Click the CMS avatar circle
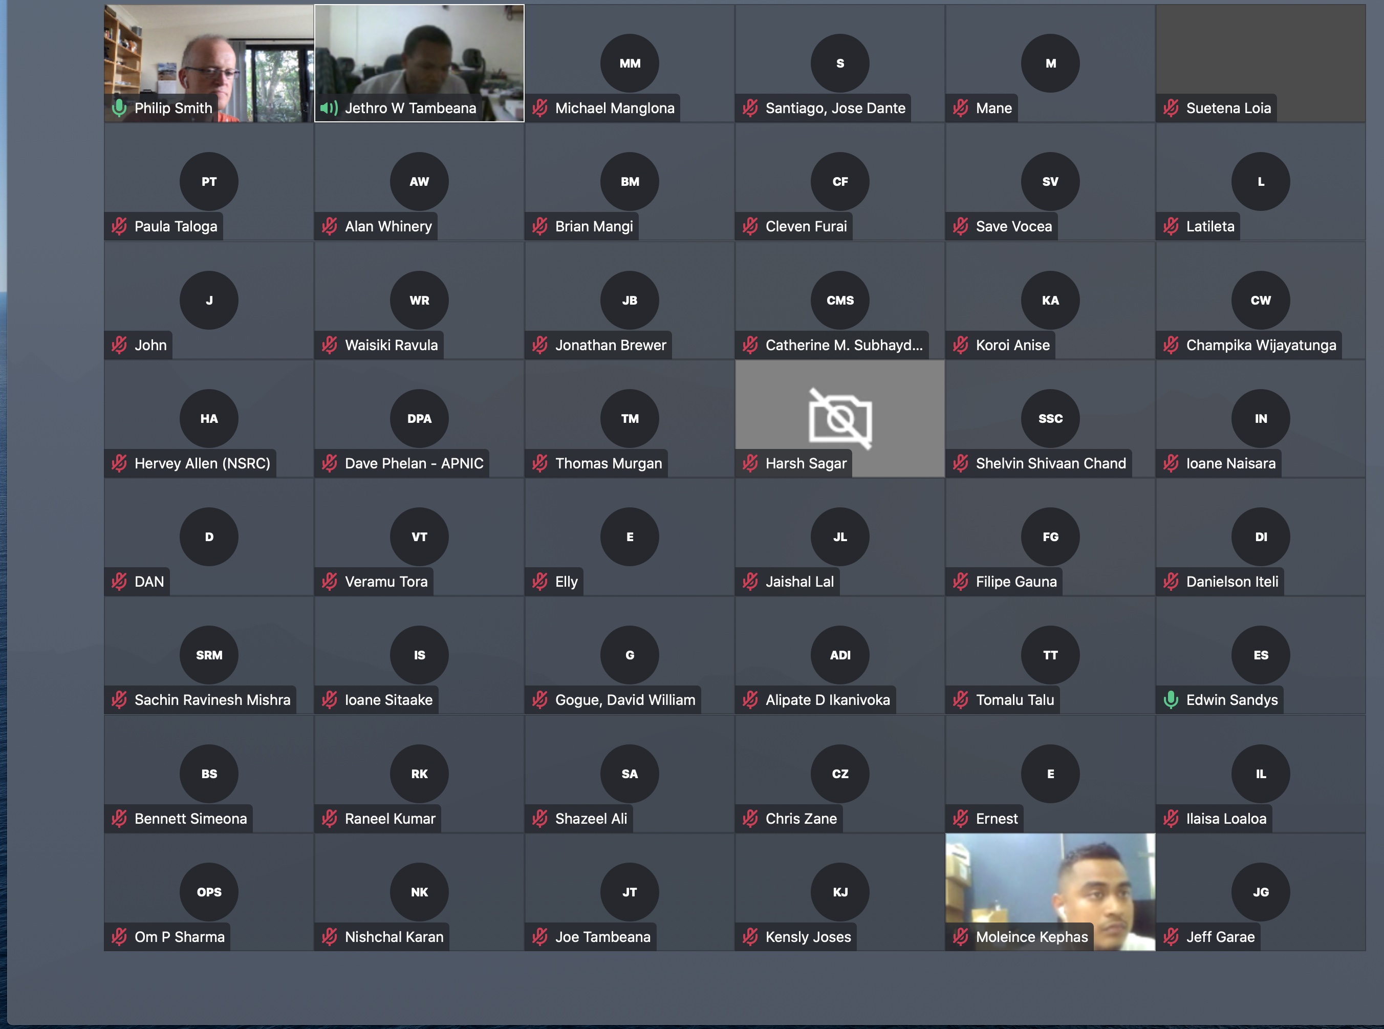1384x1029 pixels. coord(840,299)
